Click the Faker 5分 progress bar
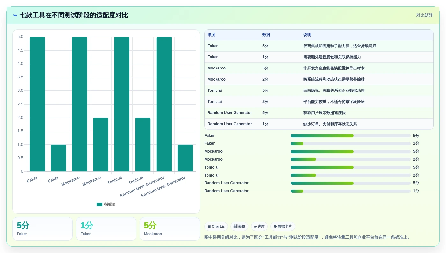The width and height of the screenshot is (446, 253). coord(351,136)
